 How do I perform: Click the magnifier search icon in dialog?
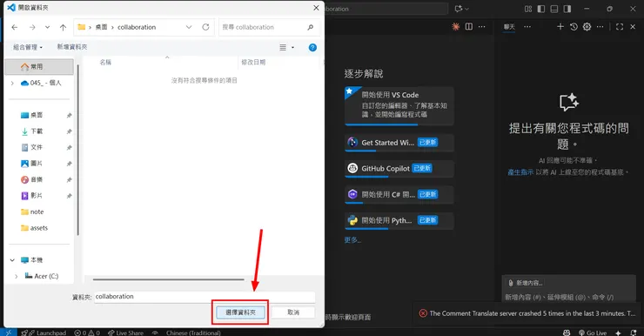(x=310, y=27)
